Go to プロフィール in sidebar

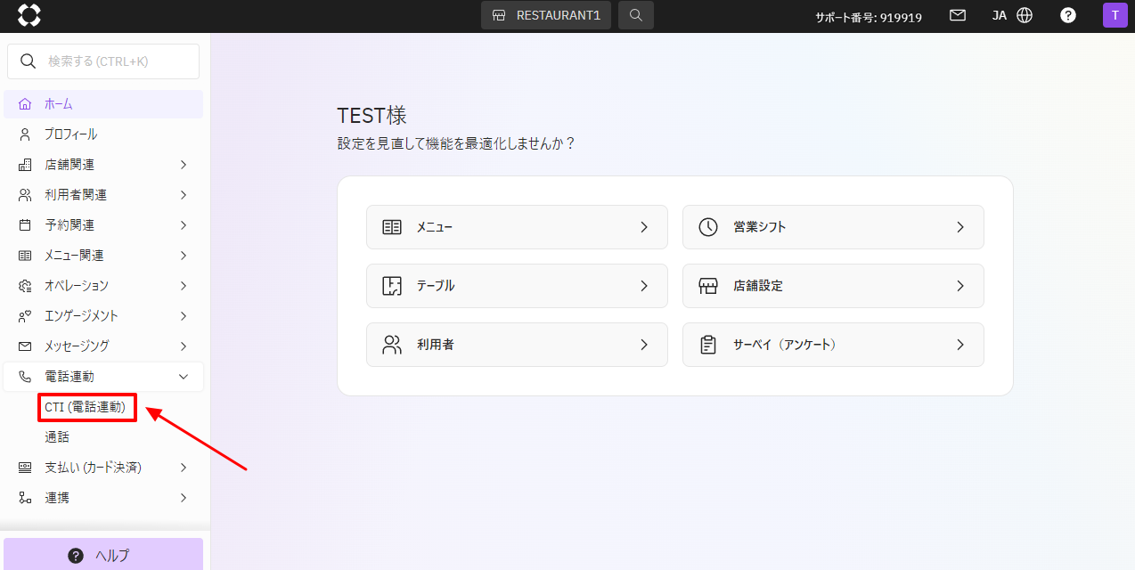point(71,134)
